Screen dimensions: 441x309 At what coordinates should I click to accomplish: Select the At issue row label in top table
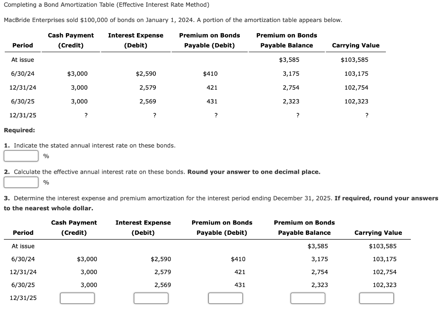point(23,59)
